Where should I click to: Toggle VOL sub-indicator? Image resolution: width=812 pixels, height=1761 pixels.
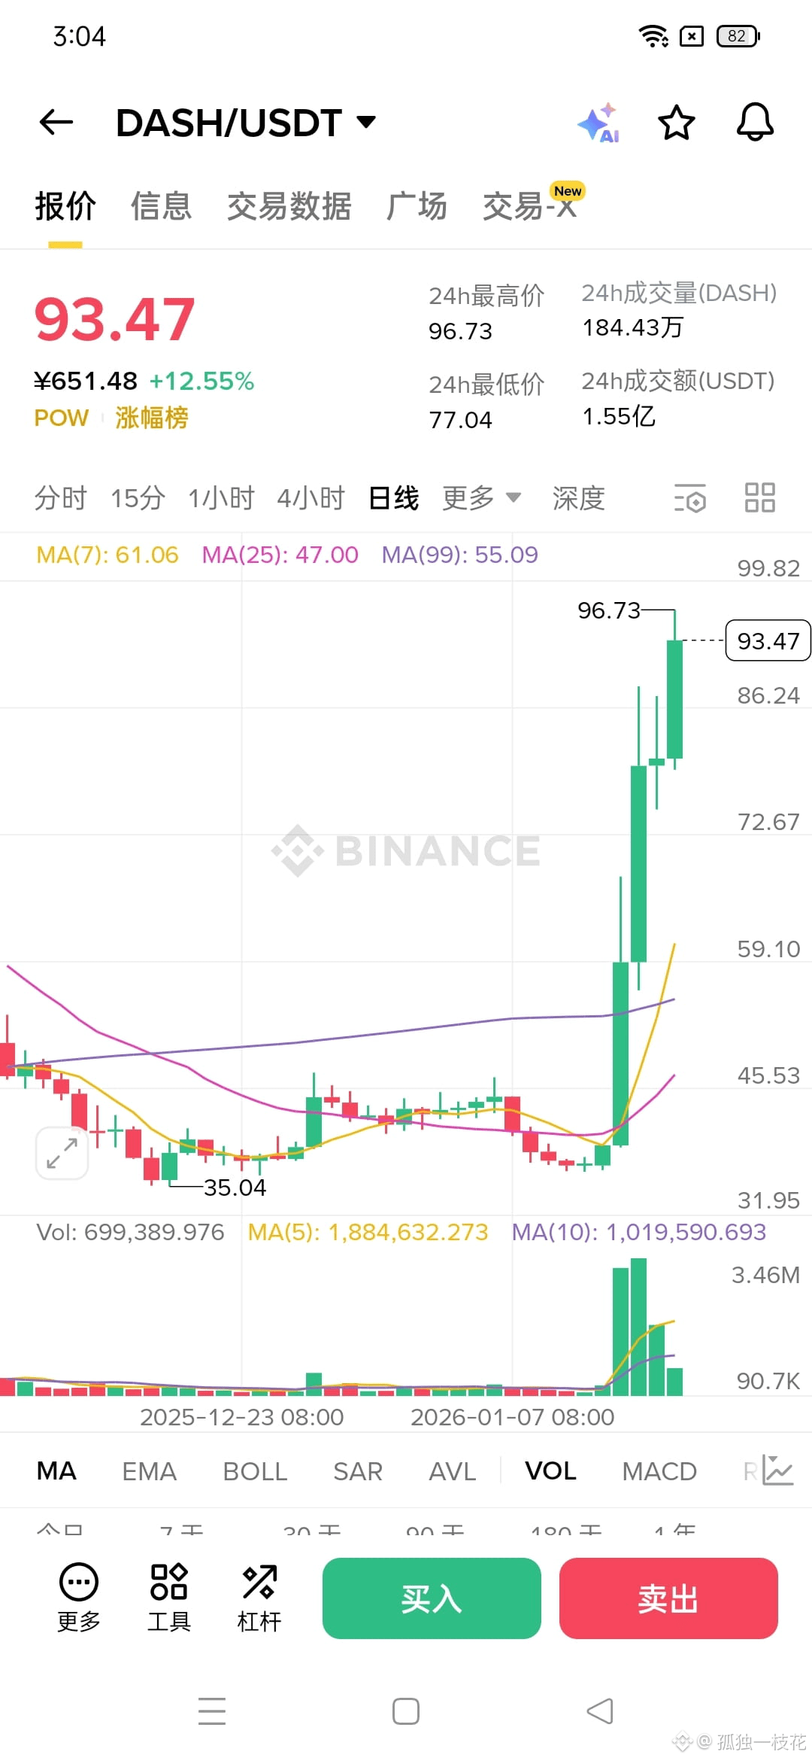tap(550, 1471)
